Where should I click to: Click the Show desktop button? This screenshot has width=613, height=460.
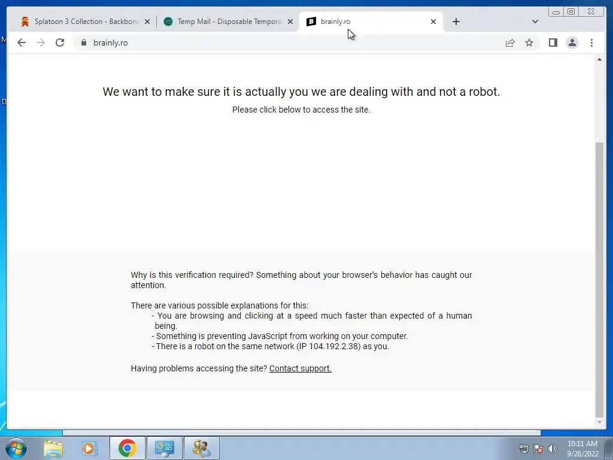pos(609,448)
